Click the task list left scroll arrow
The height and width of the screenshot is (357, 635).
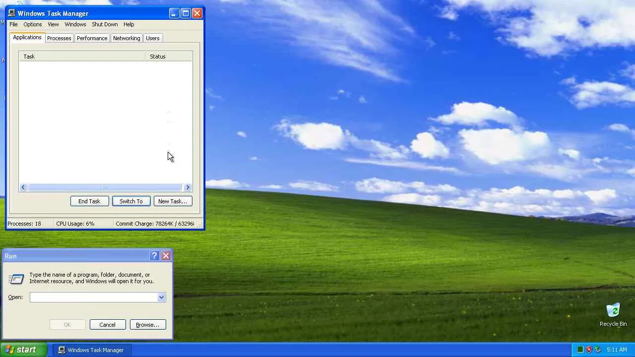click(23, 187)
